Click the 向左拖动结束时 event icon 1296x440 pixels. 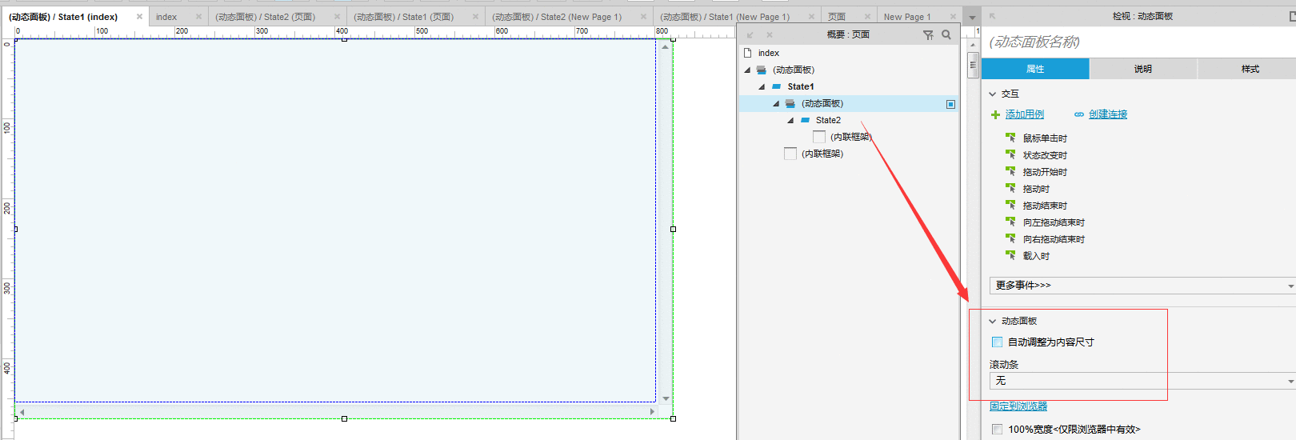1010,222
